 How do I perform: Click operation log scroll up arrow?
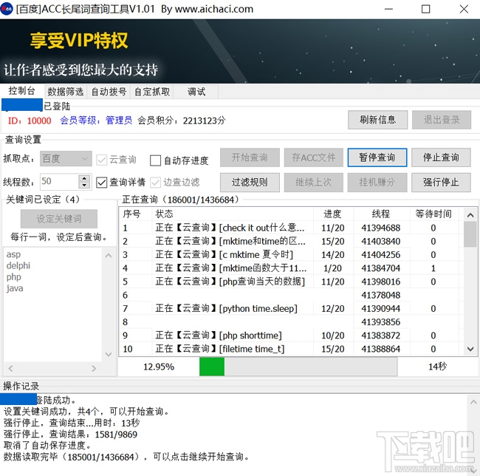pos(473,402)
